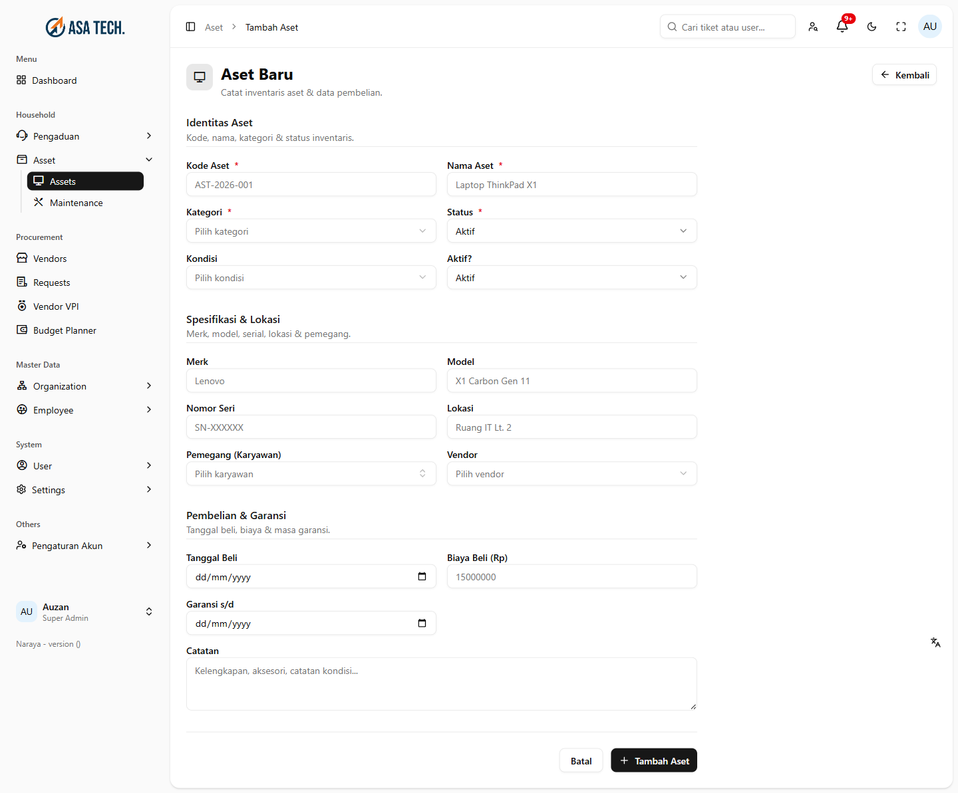Viewport: 958px width, 793px height.
Task: Focus the search tiket atau user box
Action: pos(728,27)
